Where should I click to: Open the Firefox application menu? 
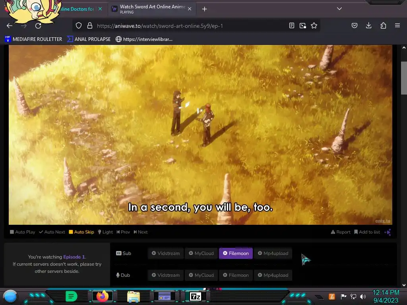point(397,25)
